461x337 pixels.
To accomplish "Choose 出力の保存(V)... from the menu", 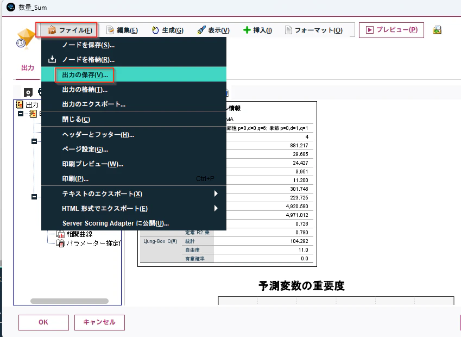I will click(134, 75).
